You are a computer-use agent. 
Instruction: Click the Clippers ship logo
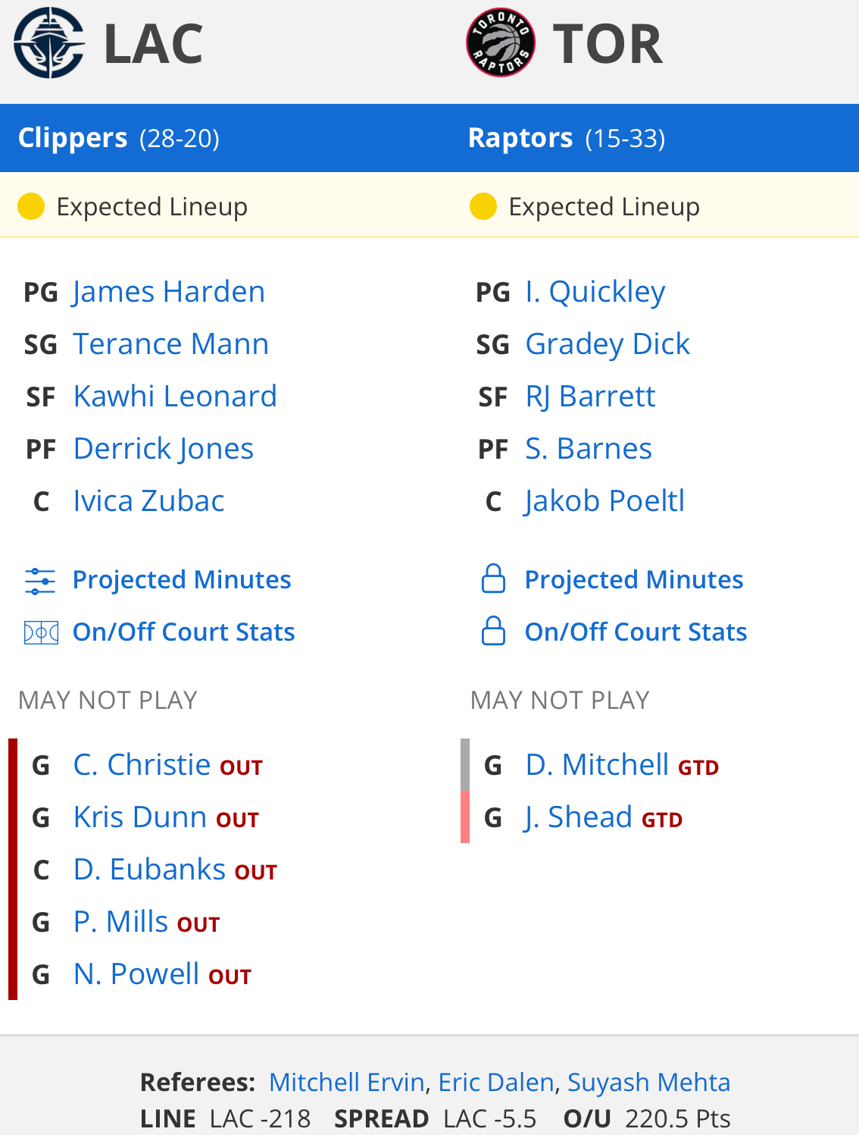[x=48, y=43]
